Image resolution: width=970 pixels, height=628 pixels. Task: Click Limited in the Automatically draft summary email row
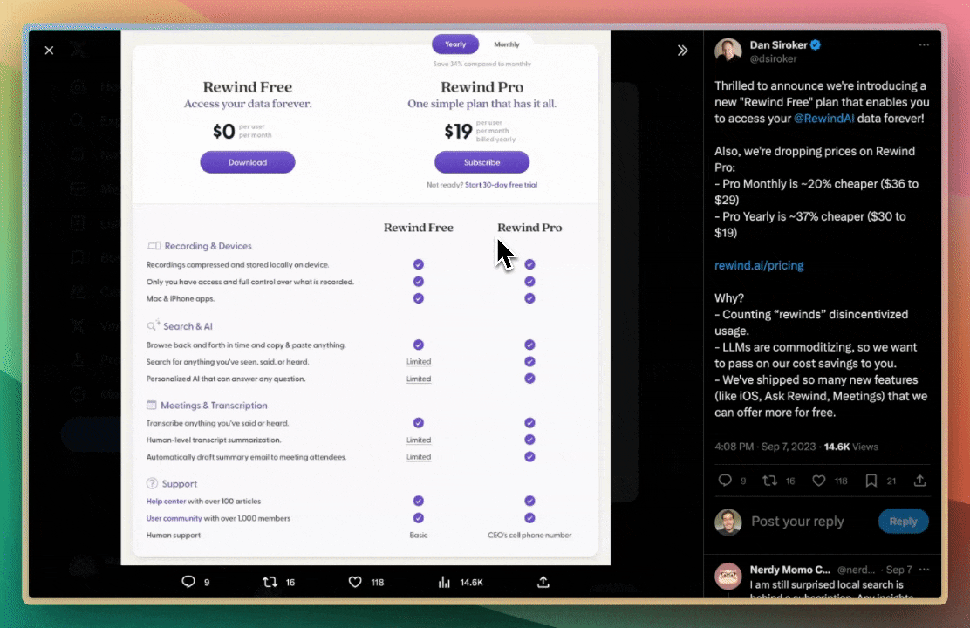pos(419,457)
